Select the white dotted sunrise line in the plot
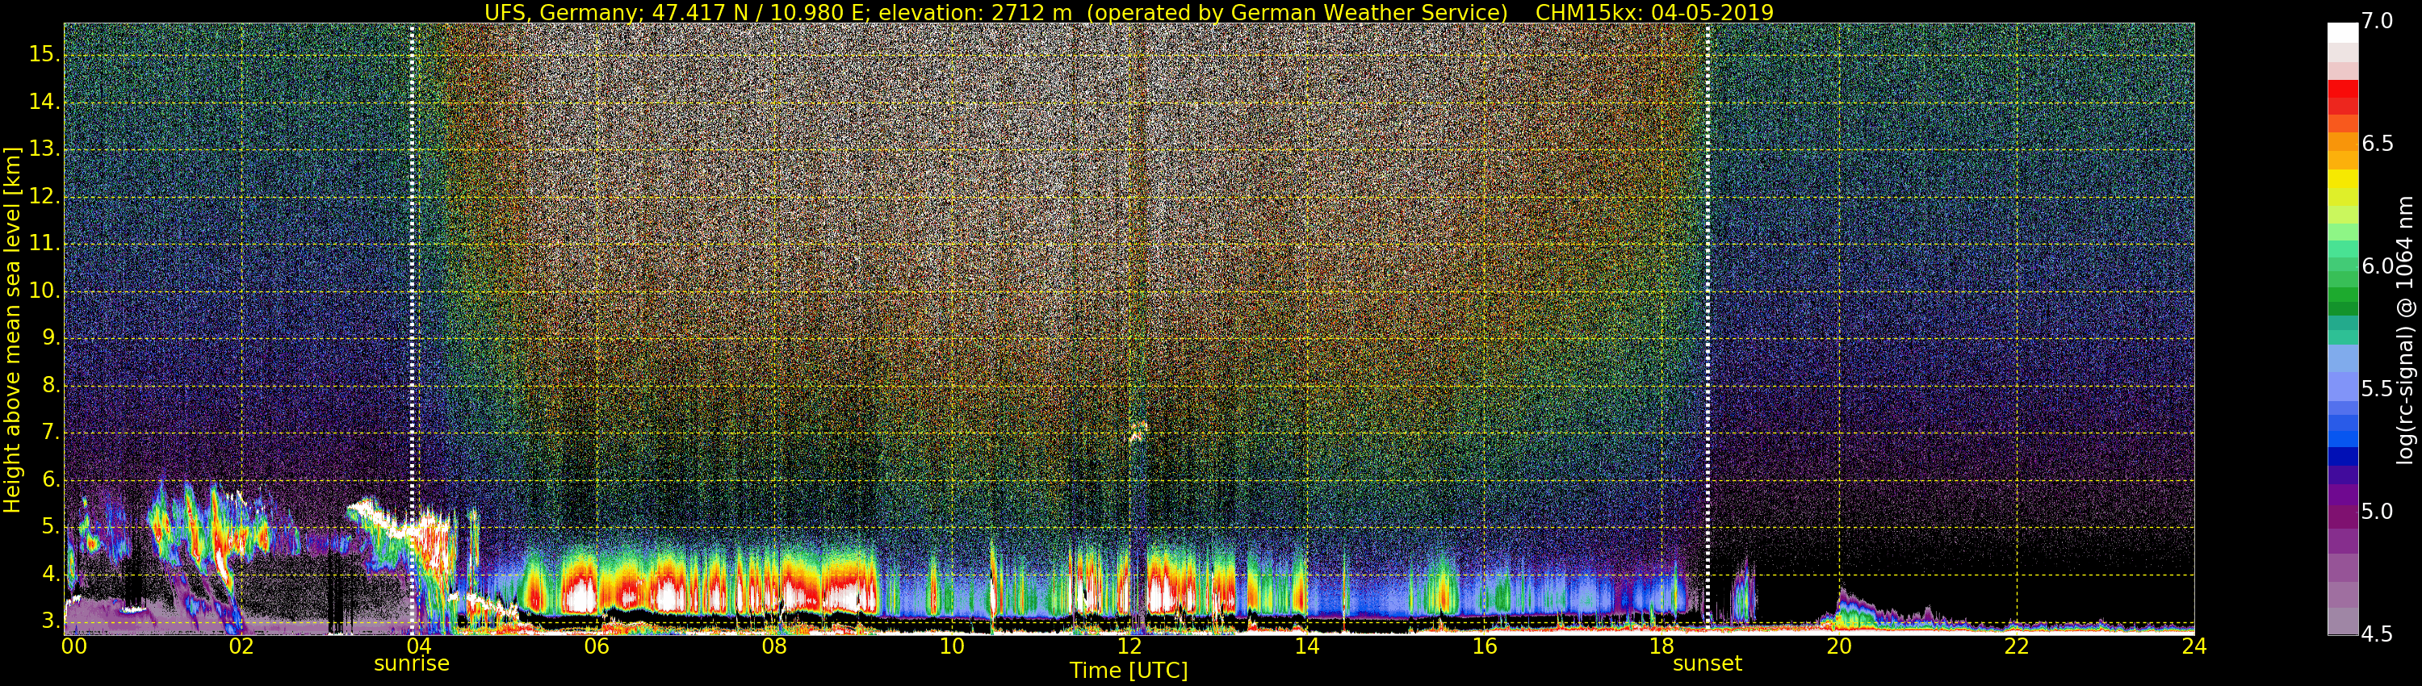 tap(412, 282)
